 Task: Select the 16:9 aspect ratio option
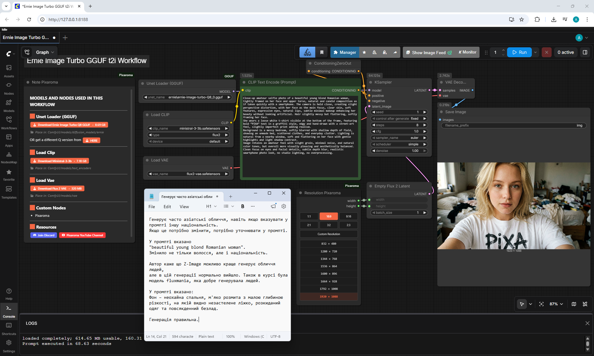[329, 216]
